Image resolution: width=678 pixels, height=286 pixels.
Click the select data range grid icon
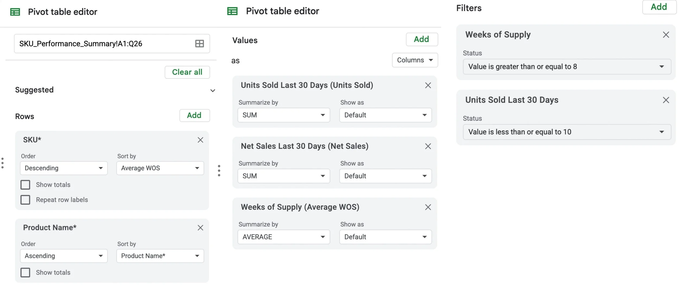(199, 44)
